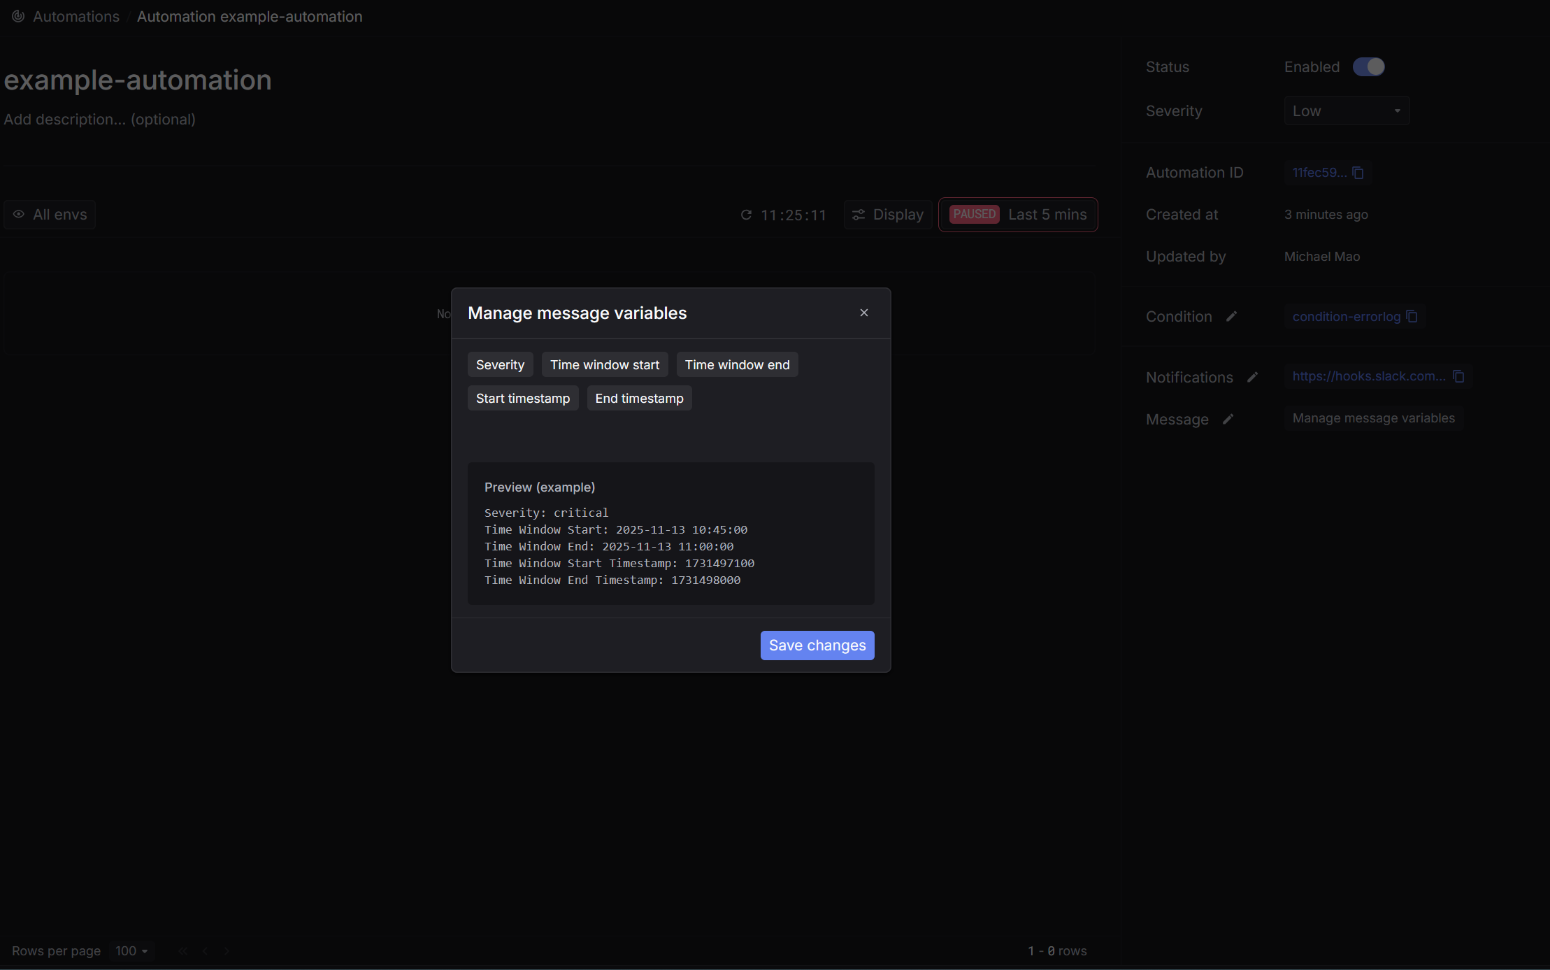
Task: Edit Condition using the pencil icon
Action: [1231, 317]
